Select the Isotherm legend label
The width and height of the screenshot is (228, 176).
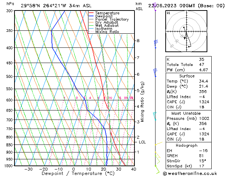click(104, 29)
